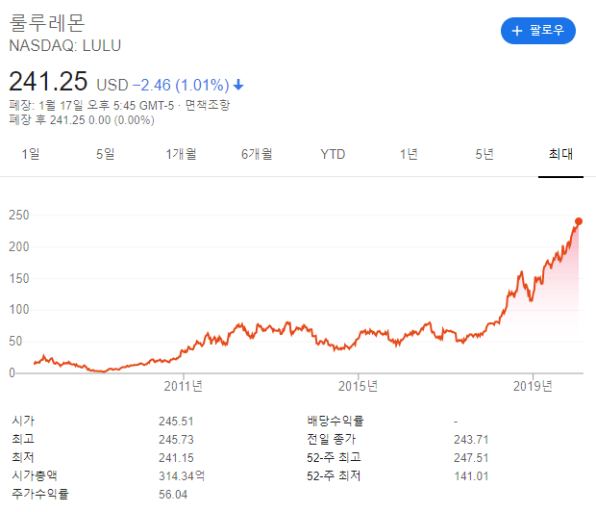Click the 전일 종가 value 243.71
596x512 pixels.
point(471,439)
